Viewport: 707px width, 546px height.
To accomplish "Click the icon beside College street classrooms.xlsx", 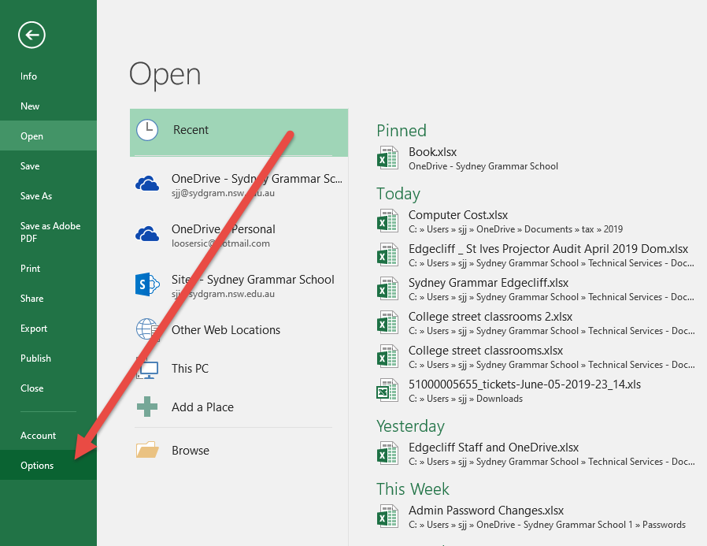I will 387,356.
